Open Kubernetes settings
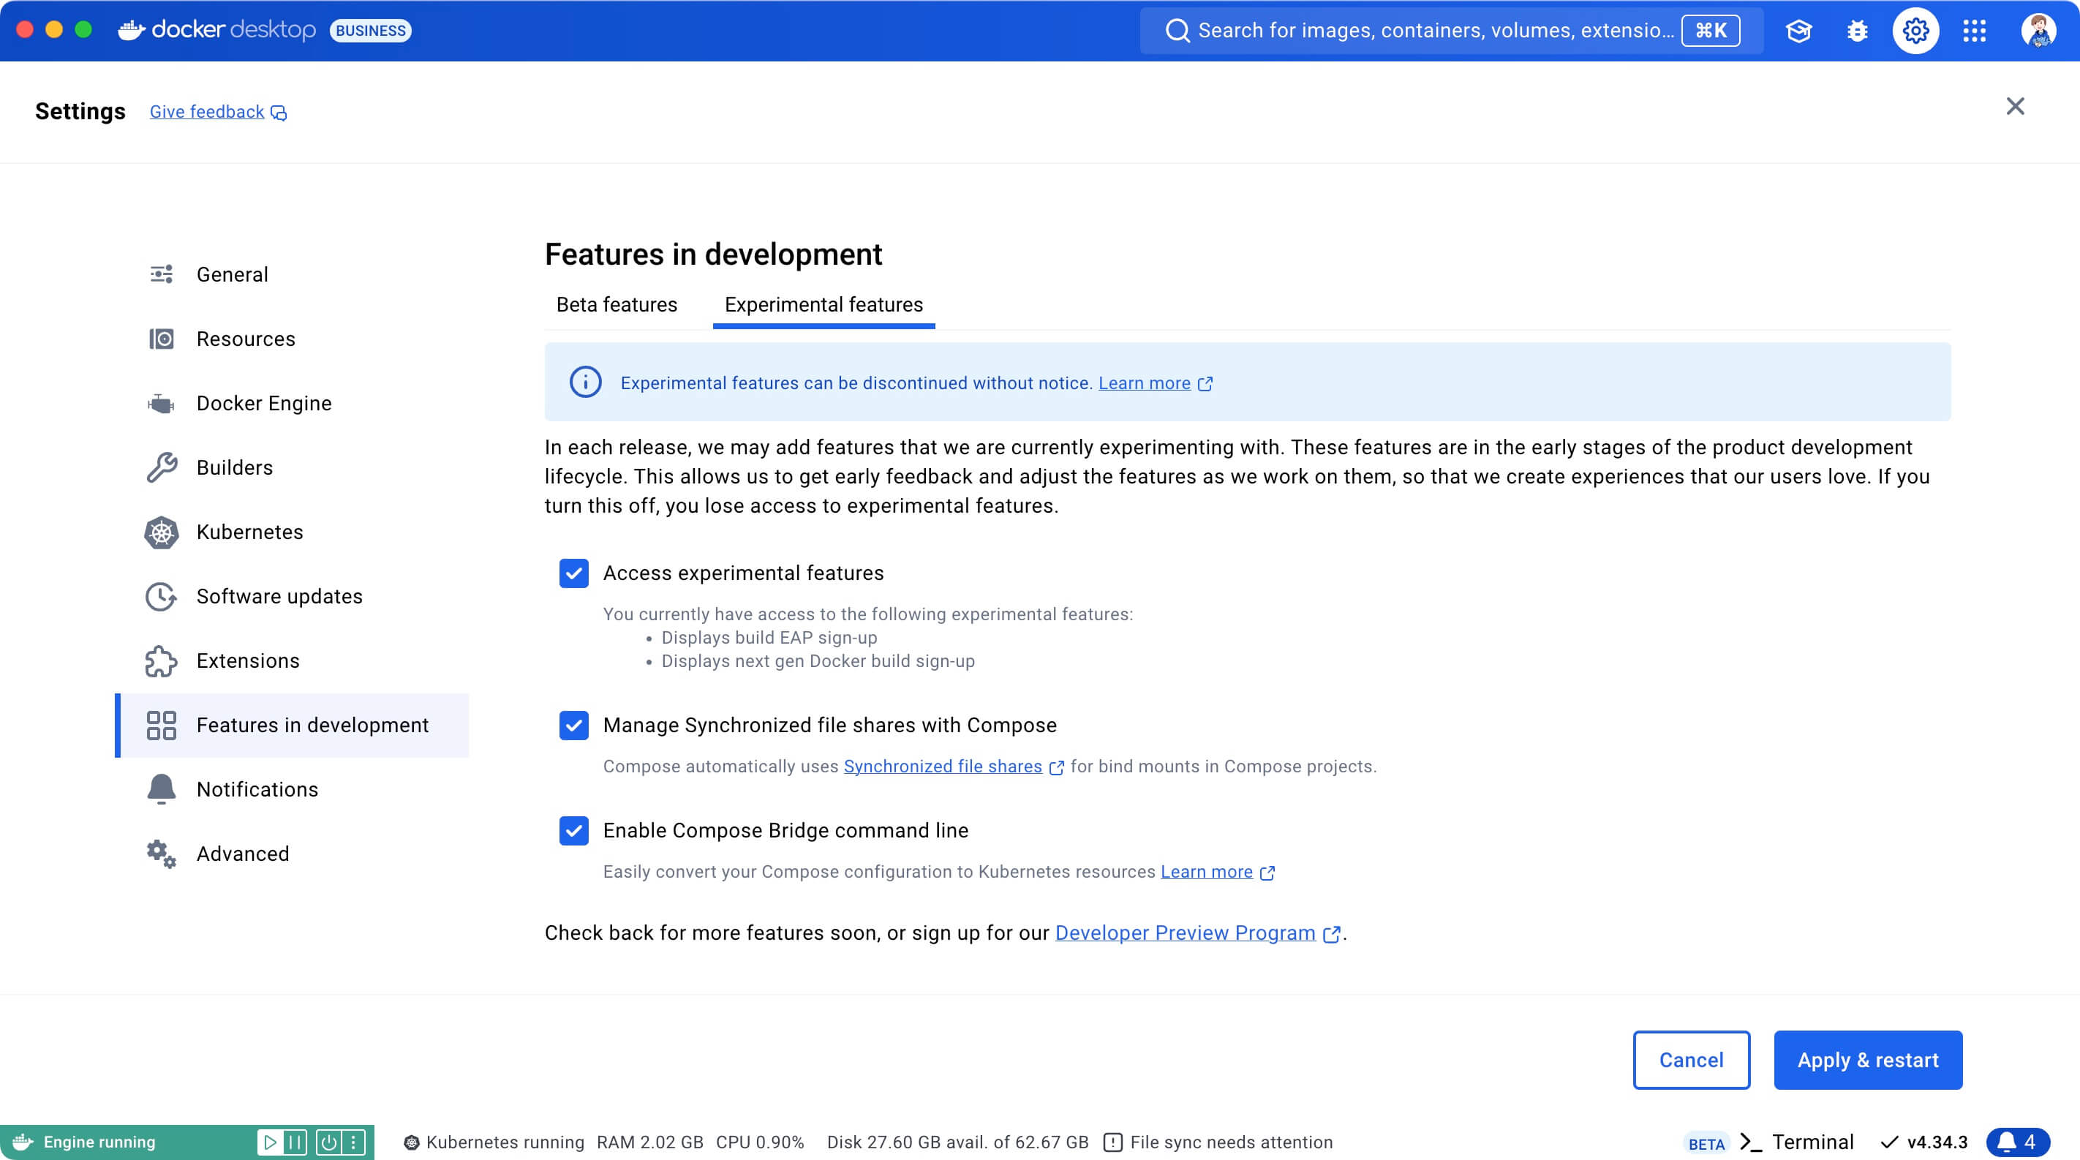The height and width of the screenshot is (1160, 2080). click(293, 532)
